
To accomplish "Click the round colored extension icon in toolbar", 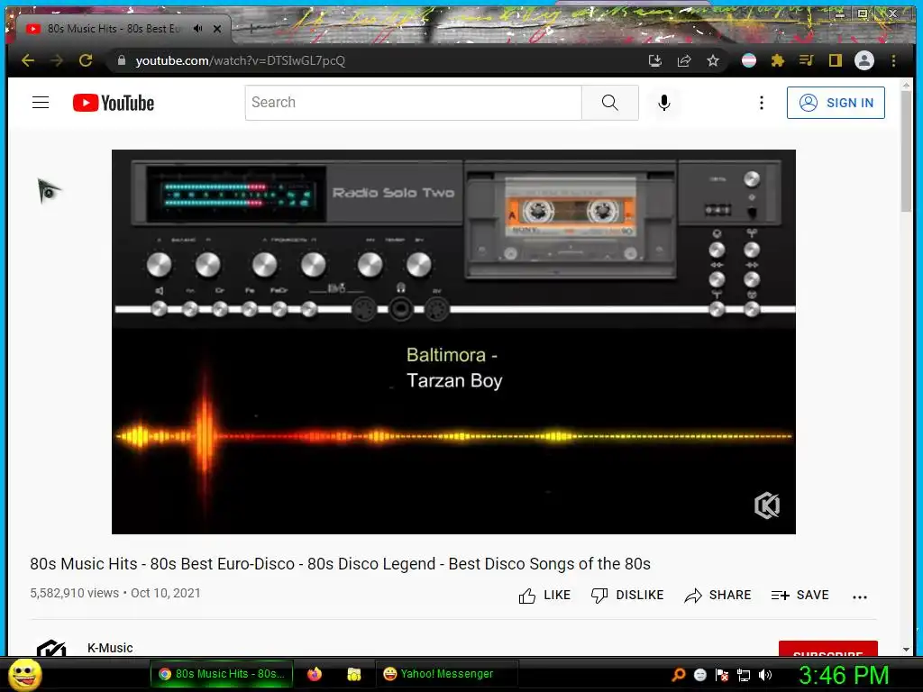I will pos(749,60).
